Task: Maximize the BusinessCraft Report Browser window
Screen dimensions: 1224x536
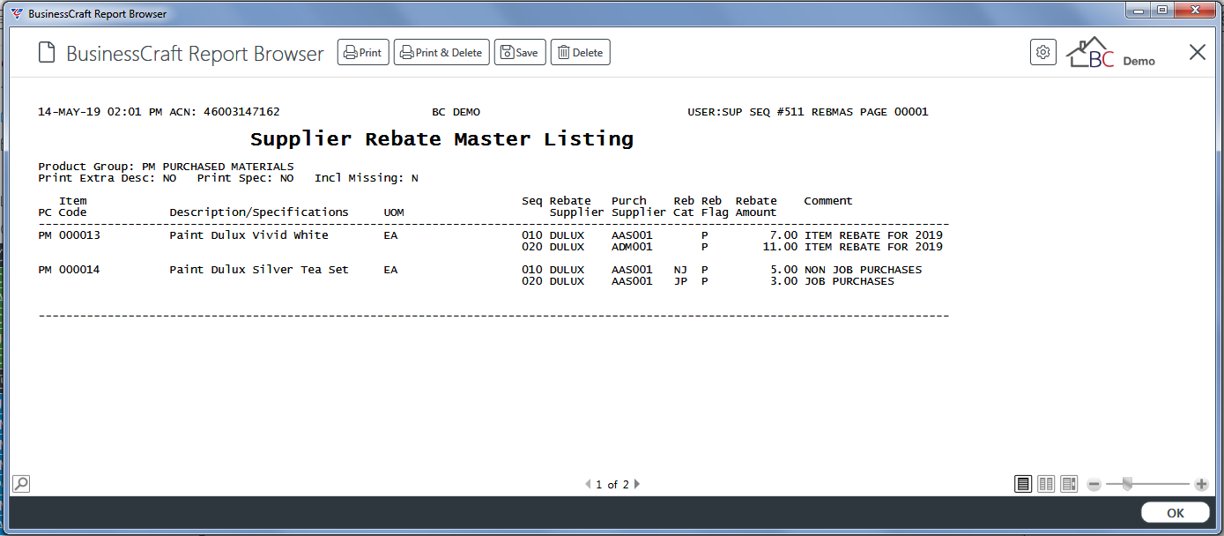Action: coord(1162,10)
